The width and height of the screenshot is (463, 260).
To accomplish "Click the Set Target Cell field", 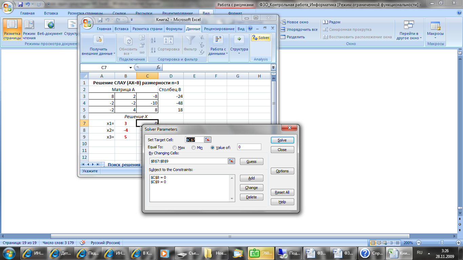I will point(195,140).
